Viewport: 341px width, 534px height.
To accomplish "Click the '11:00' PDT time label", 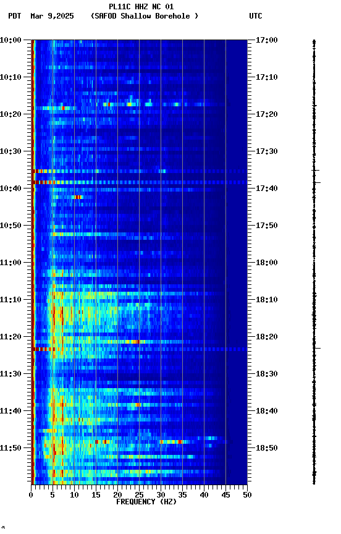I will pyautogui.click(x=11, y=263).
